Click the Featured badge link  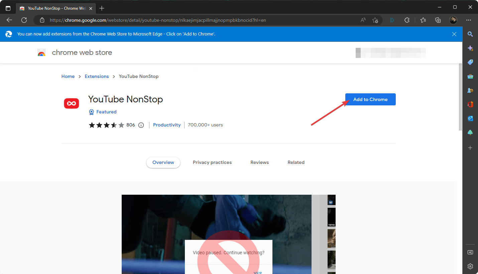tap(103, 112)
